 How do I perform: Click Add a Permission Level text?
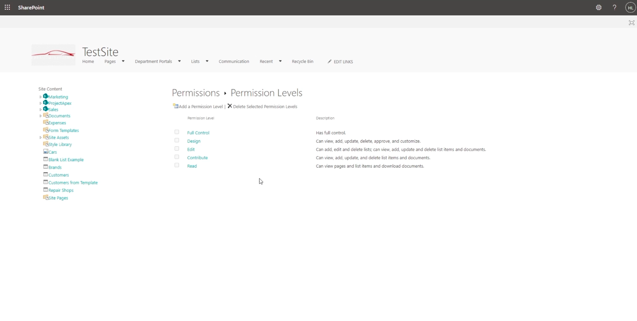click(201, 106)
